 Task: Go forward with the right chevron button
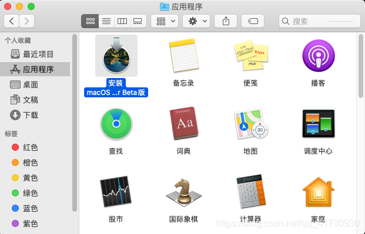27,21
